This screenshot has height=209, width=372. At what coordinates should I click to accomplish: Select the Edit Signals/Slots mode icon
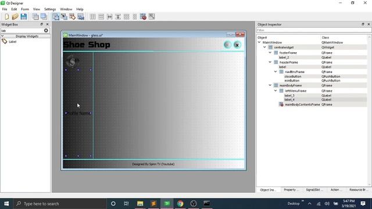(x=64, y=17)
